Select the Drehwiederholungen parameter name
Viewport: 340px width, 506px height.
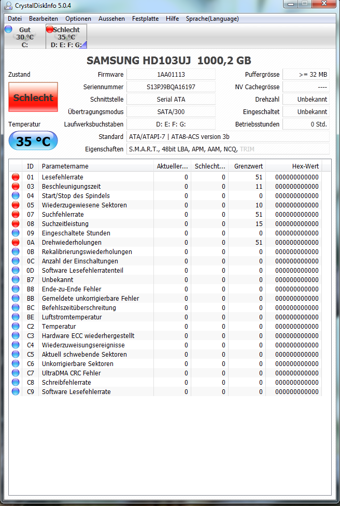72,242
